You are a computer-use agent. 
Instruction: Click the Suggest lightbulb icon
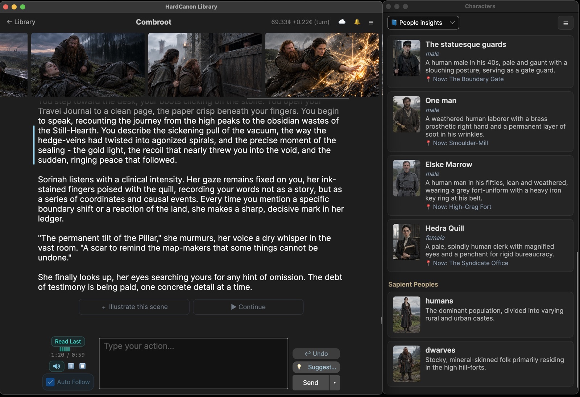pos(299,367)
